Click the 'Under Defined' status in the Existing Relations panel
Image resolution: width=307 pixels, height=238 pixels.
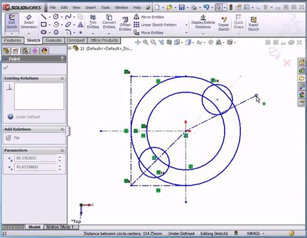tap(28, 117)
